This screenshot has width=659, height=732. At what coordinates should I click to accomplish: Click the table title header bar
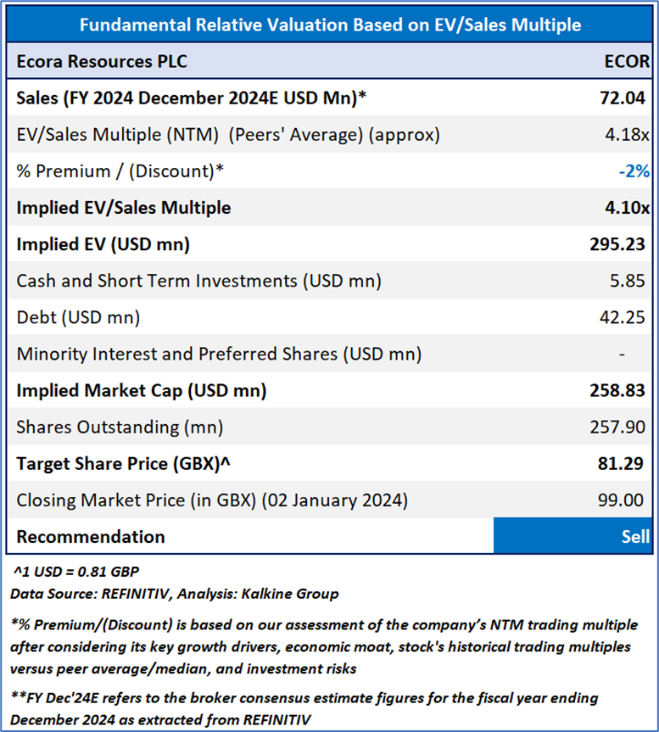(x=329, y=25)
